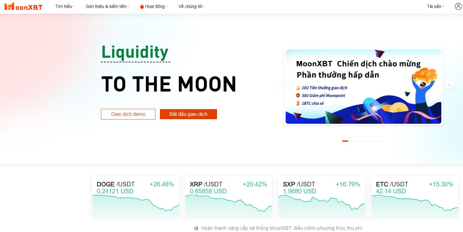Open the MoonXBT welcome campaign banner

point(363,87)
